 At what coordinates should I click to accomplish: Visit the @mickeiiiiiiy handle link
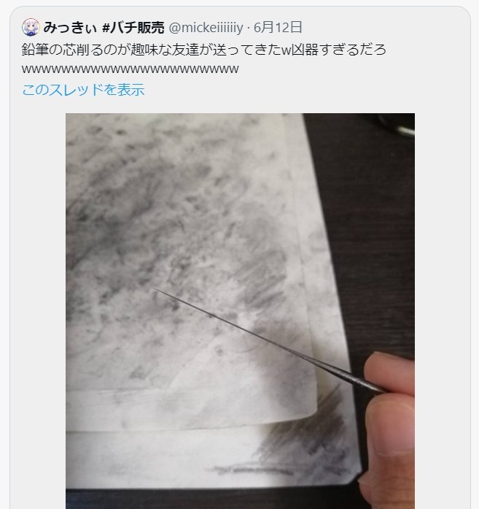coord(206,28)
